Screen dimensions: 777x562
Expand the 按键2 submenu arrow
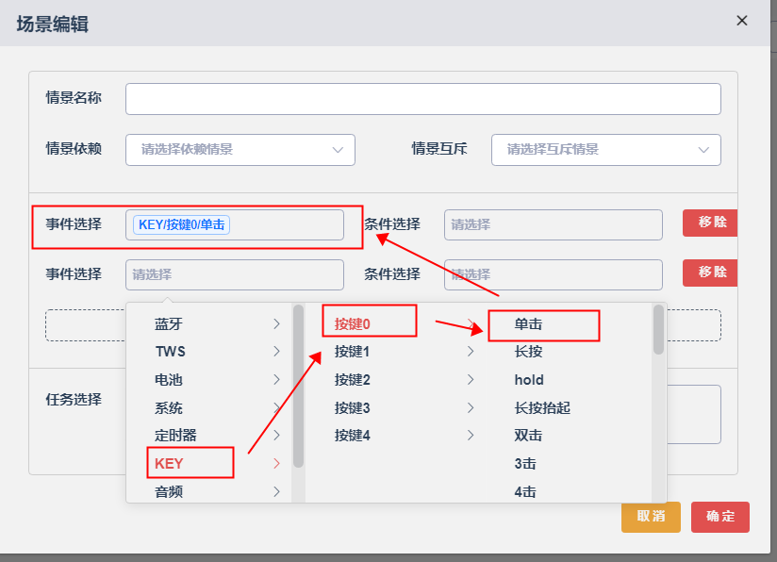pos(471,380)
